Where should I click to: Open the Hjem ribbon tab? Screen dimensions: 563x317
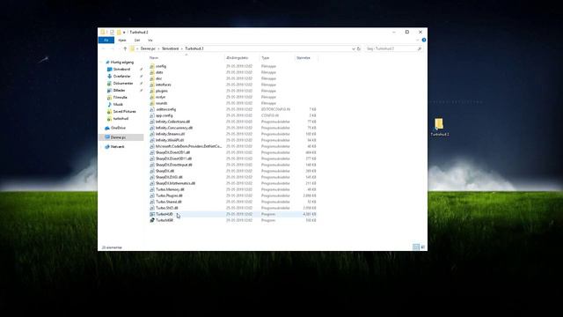[x=122, y=41]
